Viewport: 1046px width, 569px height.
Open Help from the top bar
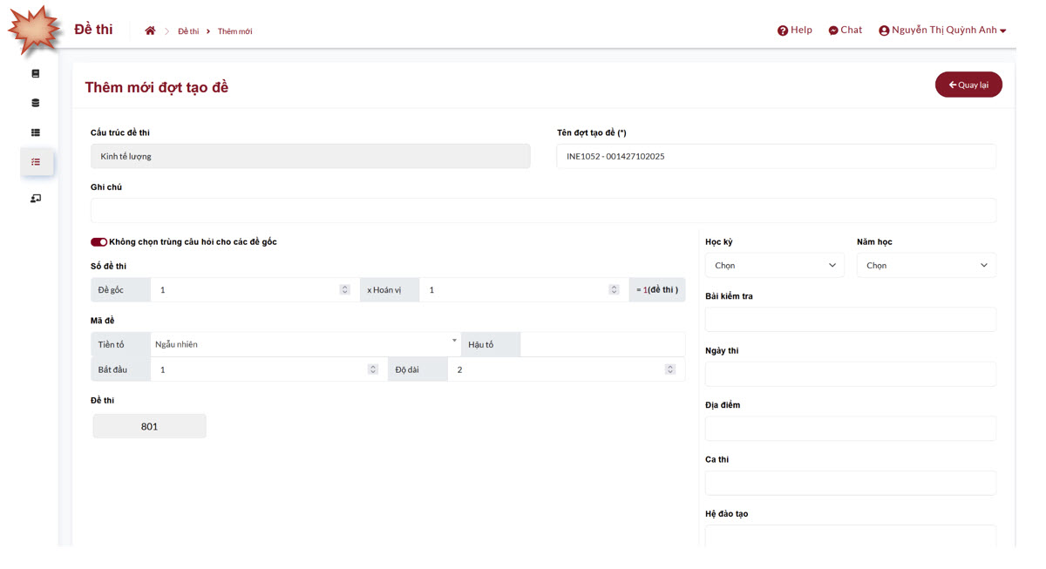pos(794,30)
